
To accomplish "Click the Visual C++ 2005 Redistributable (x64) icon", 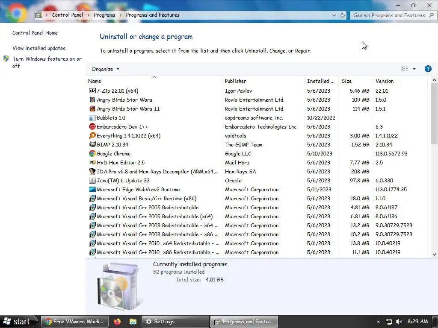I will click(92, 216).
